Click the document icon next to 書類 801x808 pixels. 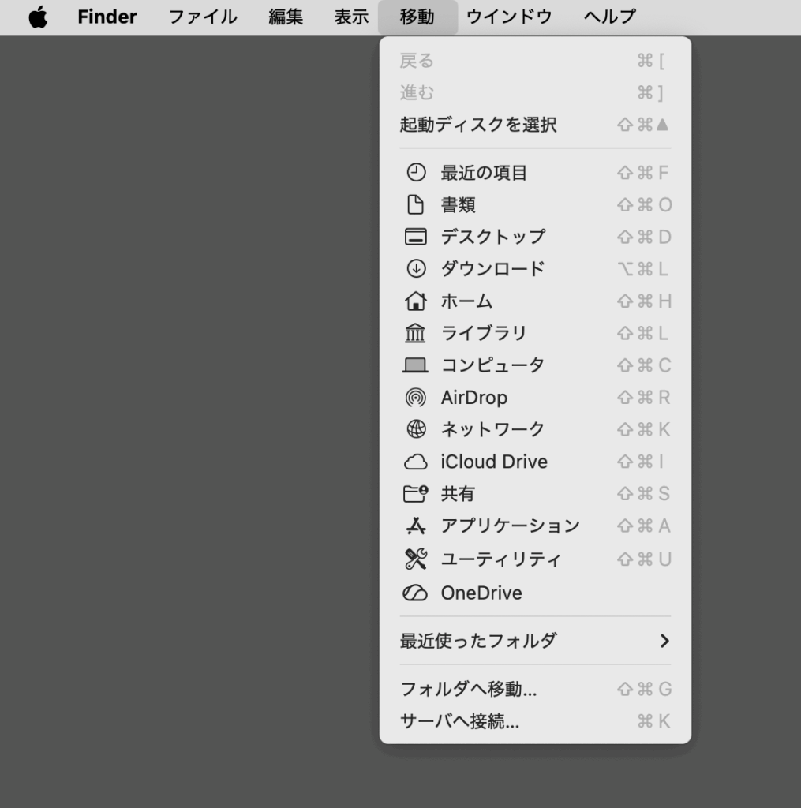(x=415, y=205)
